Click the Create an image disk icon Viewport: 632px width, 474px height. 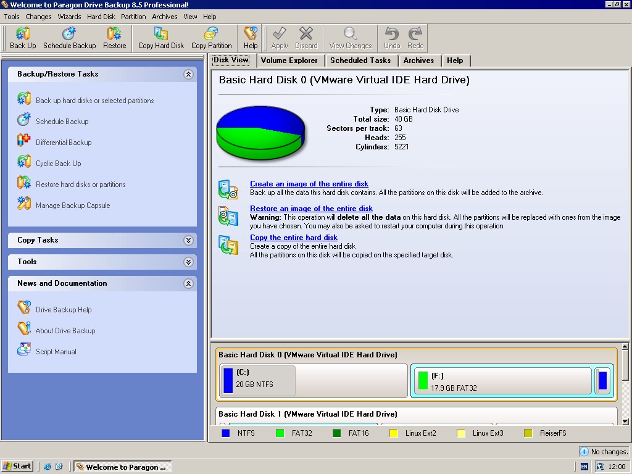(x=228, y=189)
